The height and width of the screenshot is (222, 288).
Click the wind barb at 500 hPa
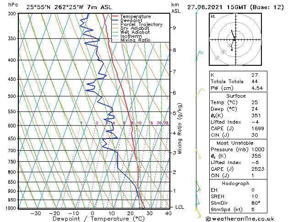click(200, 92)
